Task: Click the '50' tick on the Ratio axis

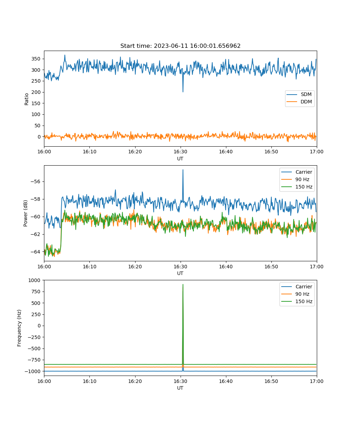Action: 38,126
